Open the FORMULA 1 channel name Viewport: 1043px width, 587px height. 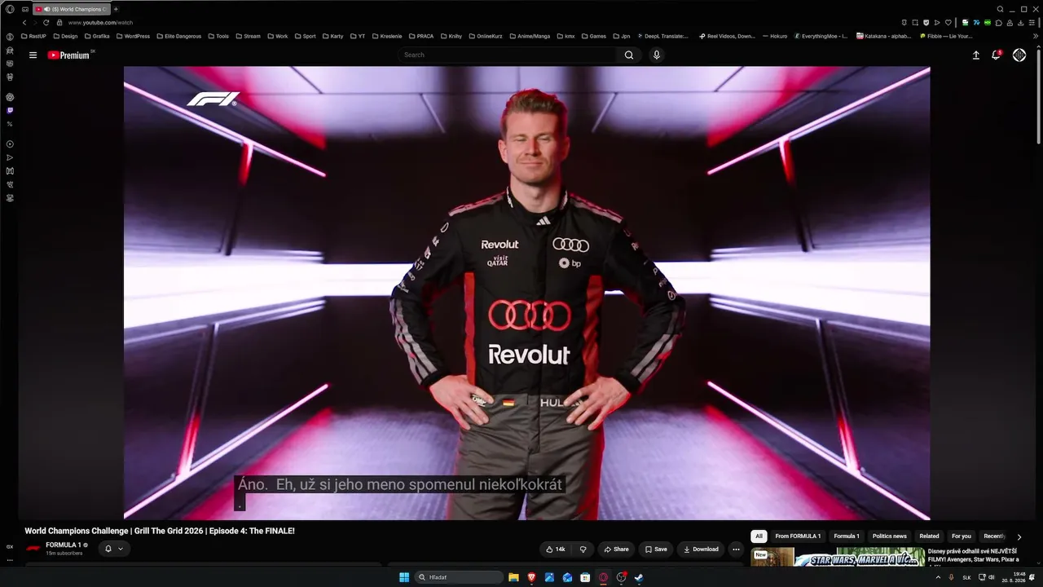[64, 545]
